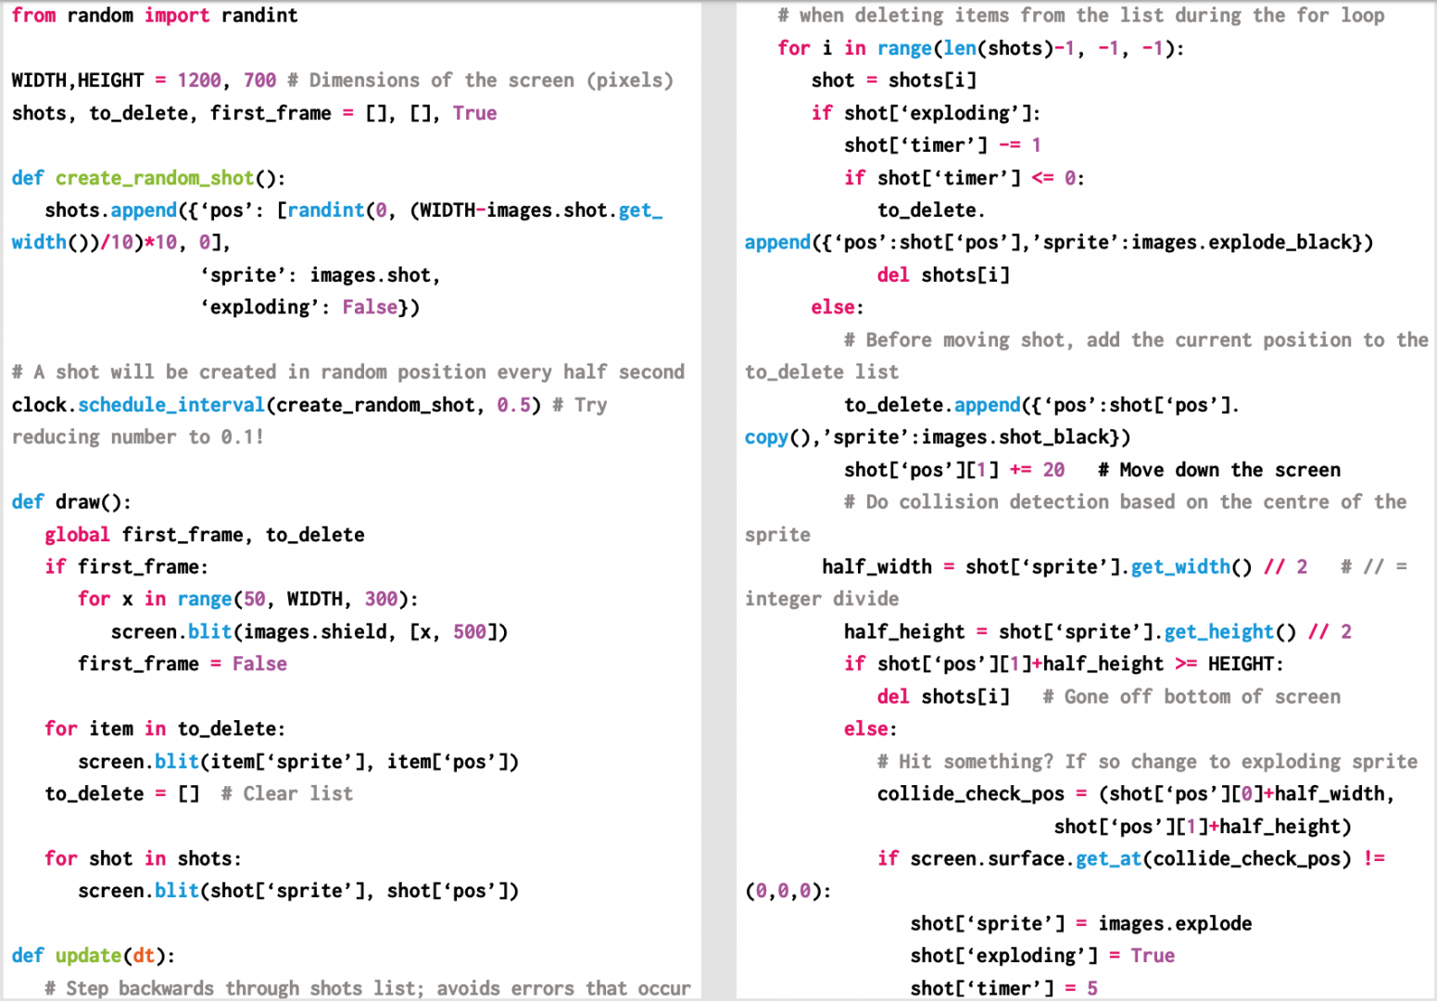The width and height of the screenshot is (1437, 1001).
Task: Click the schedule_interval method call
Action: 170,405
